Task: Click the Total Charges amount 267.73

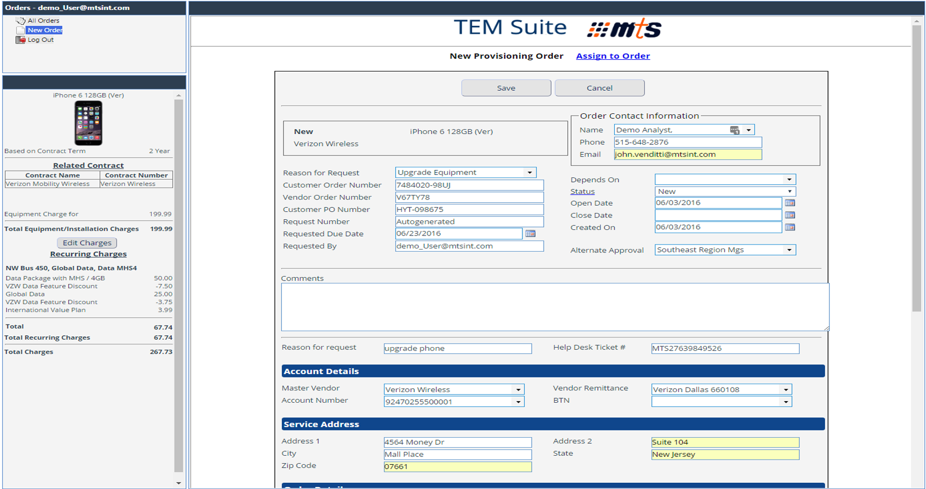Action: click(x=161, y=352)
